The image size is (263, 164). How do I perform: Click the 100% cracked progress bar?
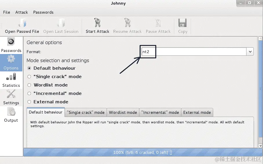143,152
